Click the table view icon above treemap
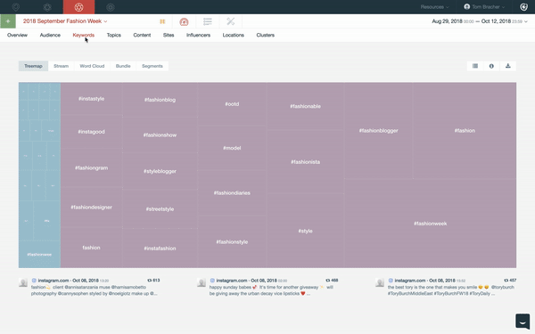The image size is (535, 334). (x=475, y=66)
